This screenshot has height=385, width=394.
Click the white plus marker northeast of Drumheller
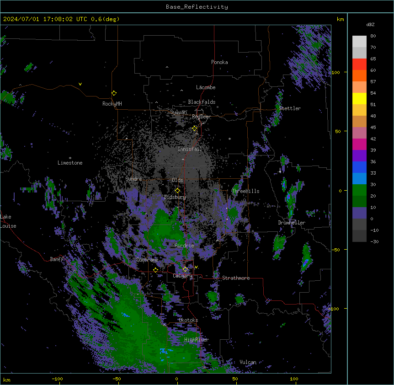coord(280,171)
